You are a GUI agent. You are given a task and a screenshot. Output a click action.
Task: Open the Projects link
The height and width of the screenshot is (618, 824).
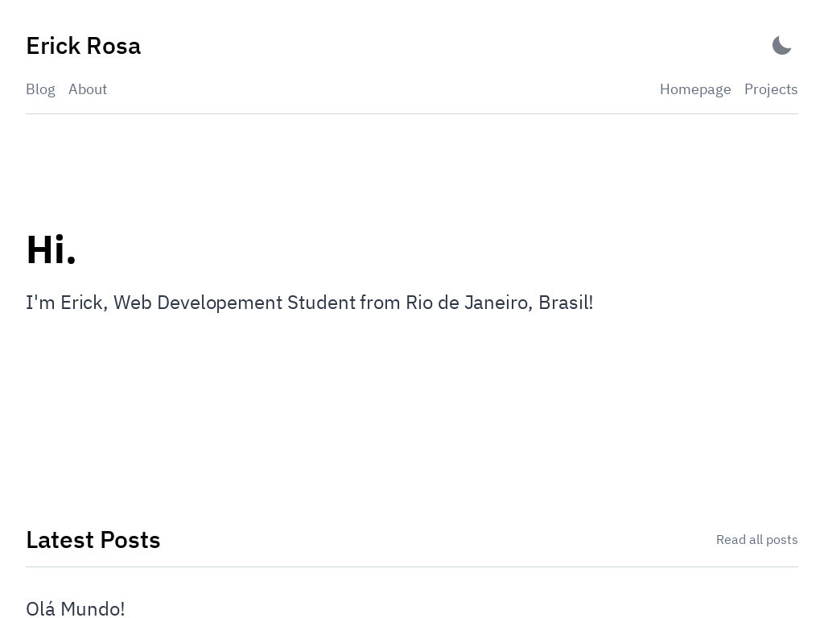(771, 89)
